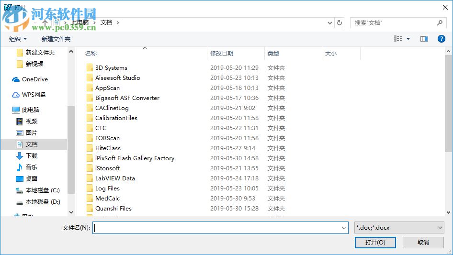453x255 pixels.
Task: Click the Bigasoft ASF Converter folder icon
Action: click(90, 98)
